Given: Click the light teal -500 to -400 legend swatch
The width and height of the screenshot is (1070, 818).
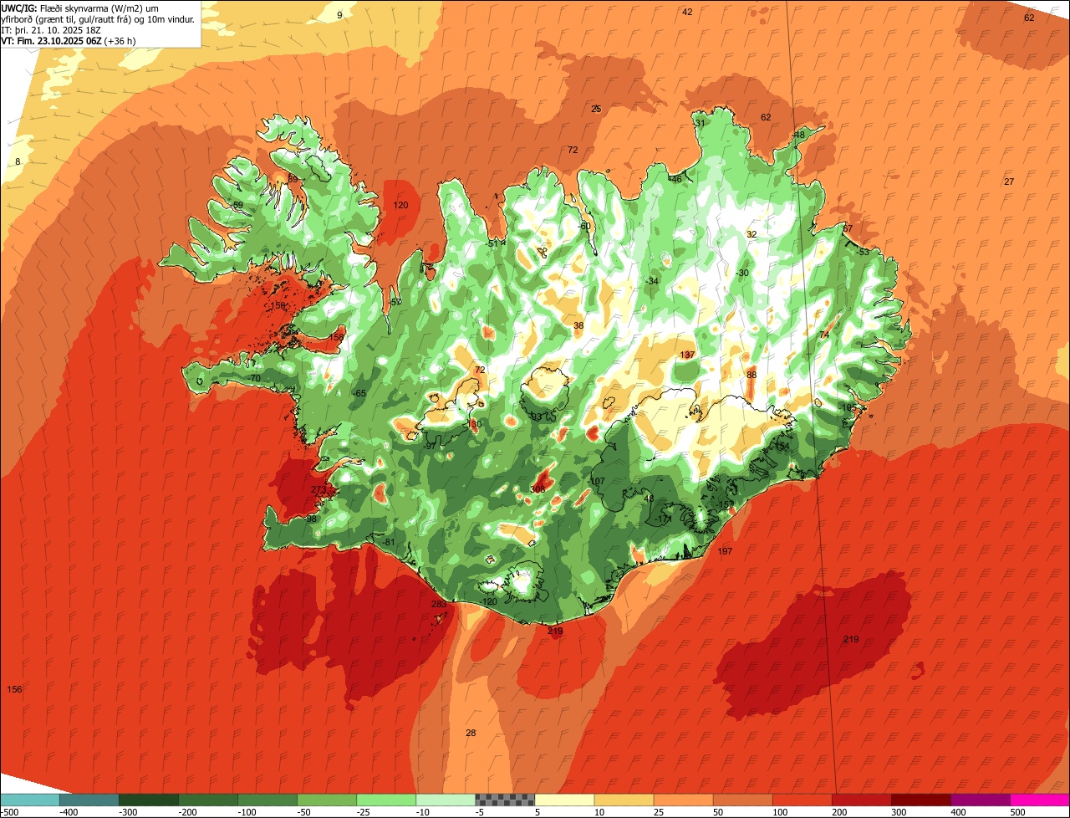Looking at the screenshot, I should 29,800.
